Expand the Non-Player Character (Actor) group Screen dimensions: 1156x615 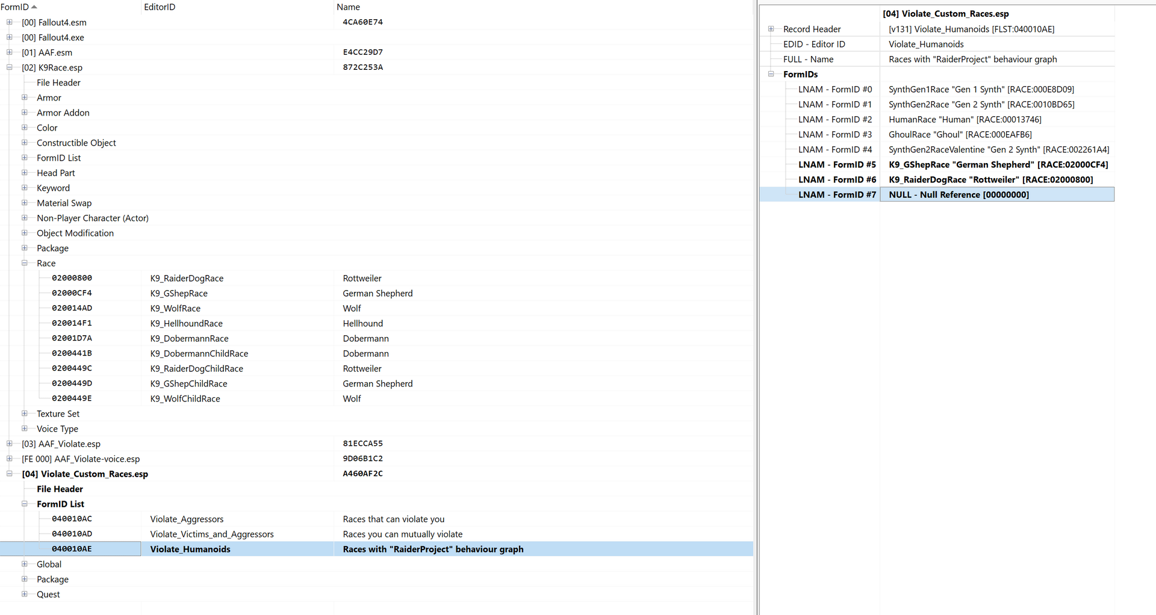(24, 218)
